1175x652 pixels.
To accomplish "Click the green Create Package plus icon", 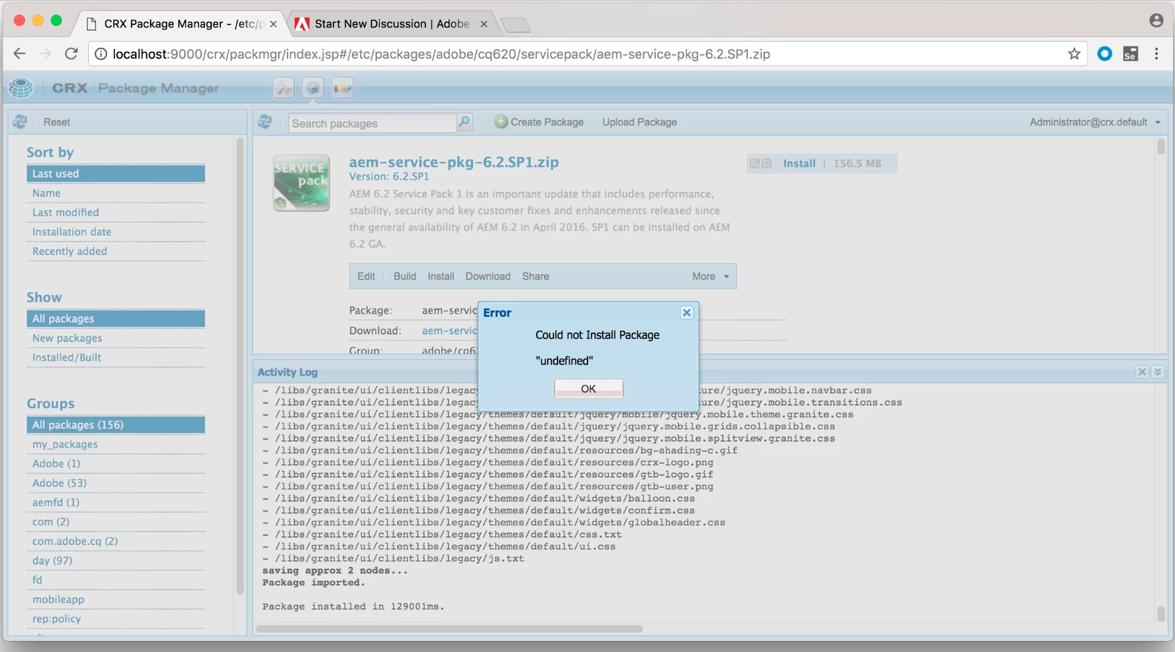I will tap(501, 122).
